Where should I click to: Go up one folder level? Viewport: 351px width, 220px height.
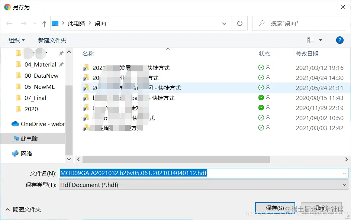click(x=44, y=23)
